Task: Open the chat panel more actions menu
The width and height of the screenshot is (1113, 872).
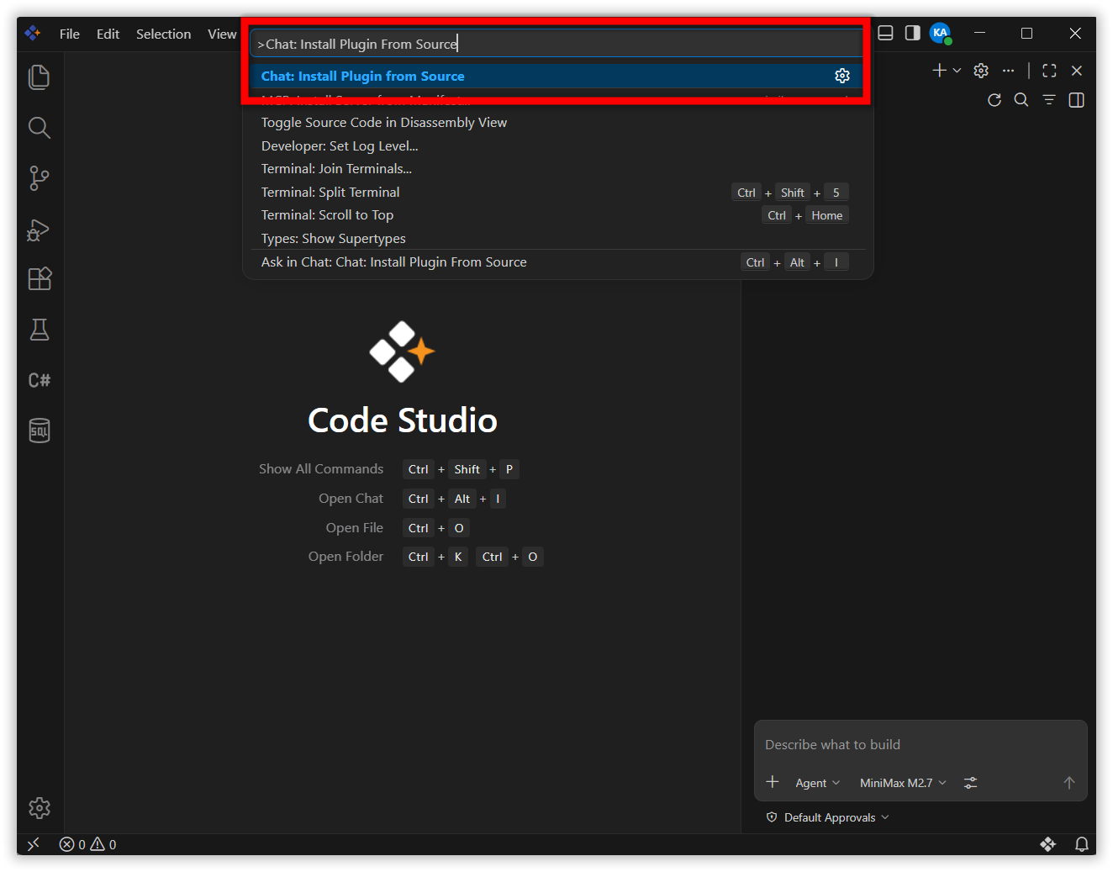Action: [1008, 71]
